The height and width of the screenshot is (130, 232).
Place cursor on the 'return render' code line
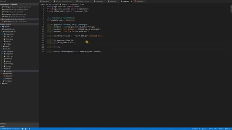click(78, 52)
